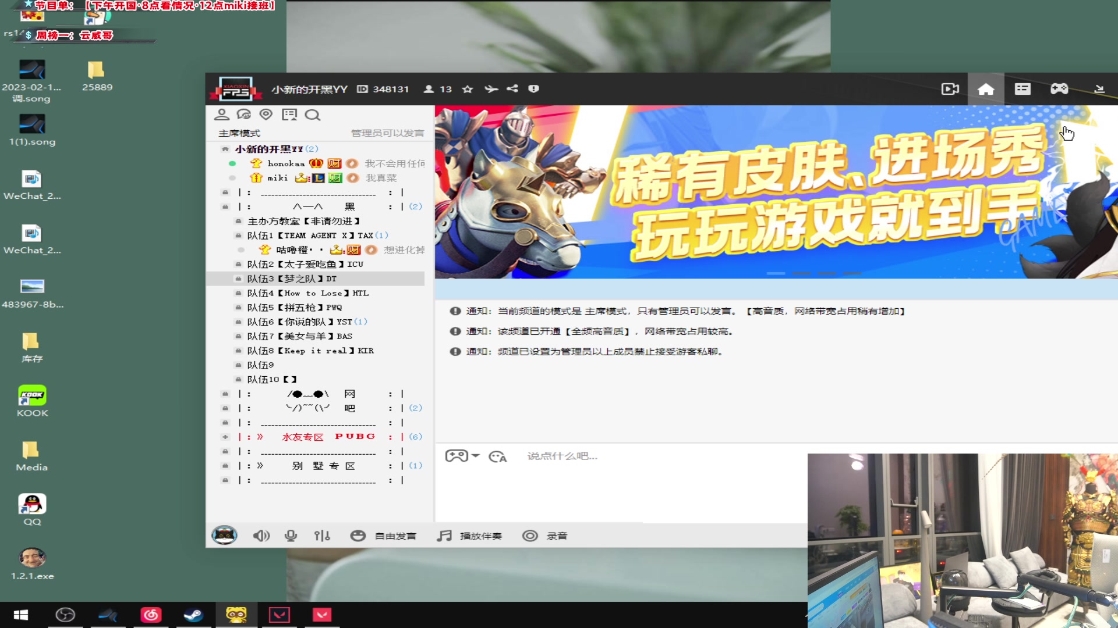Screen dimensions: 1118x628
Task: Open the chat bubble icon above channel tree
Action: [243, 115]
